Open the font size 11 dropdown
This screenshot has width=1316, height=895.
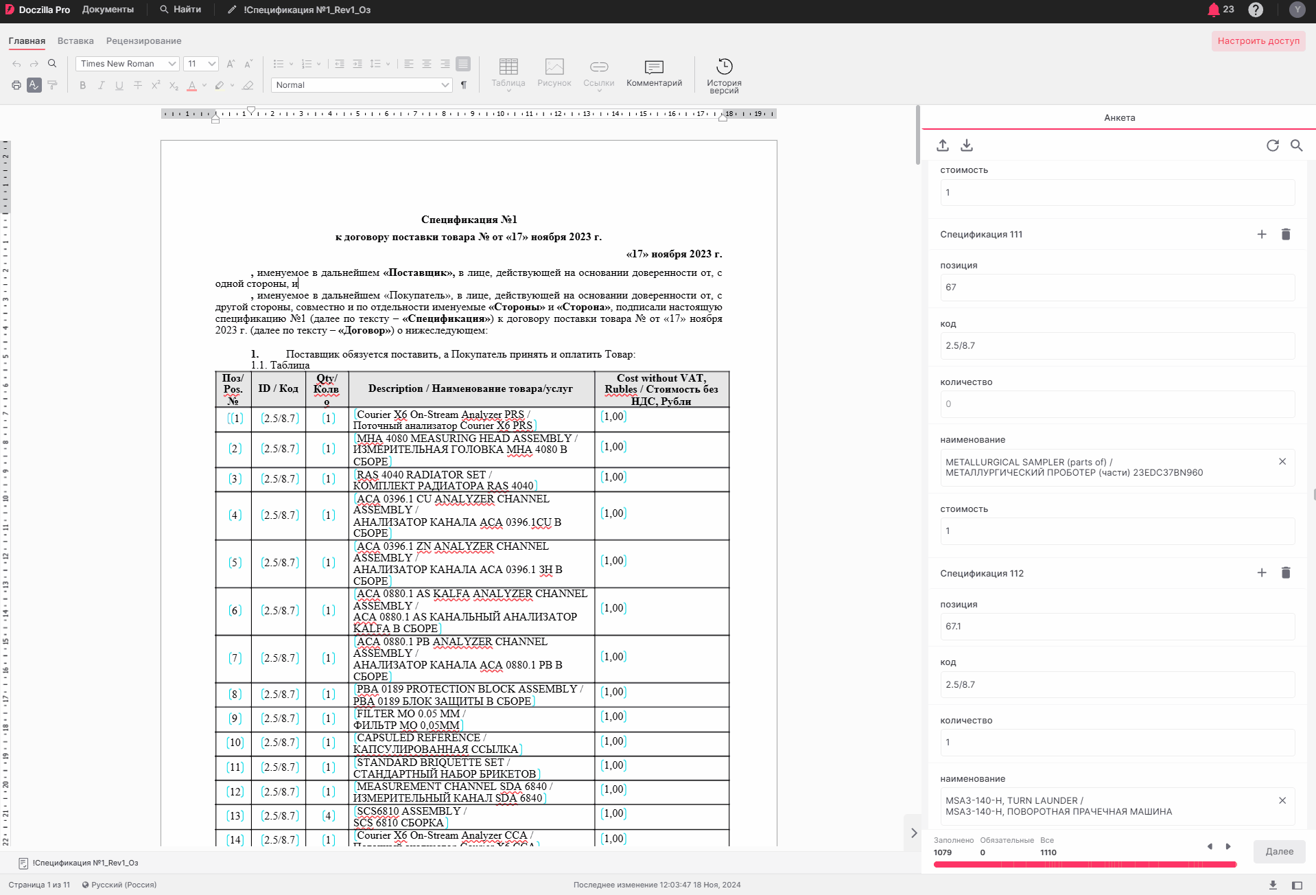(201, 64)
